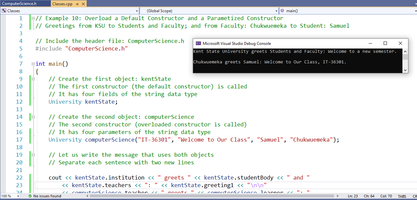Click the computerScience identifier on line 17
The width and height of the screenshot is (417, 200).
pyautogui.click(x=110, y=140)
